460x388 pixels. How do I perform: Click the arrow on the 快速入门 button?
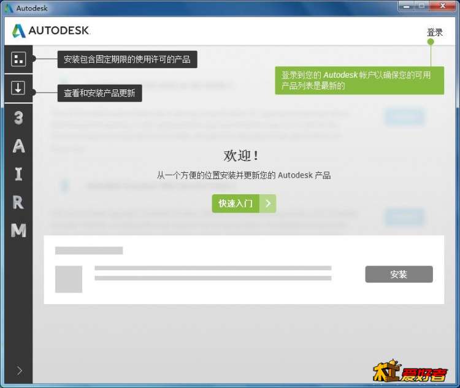tap(268, 204)
